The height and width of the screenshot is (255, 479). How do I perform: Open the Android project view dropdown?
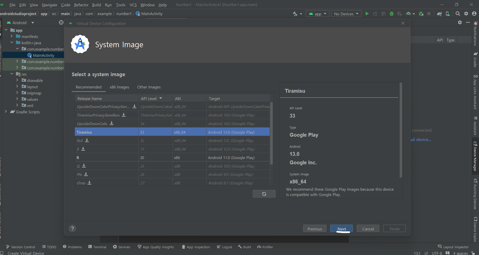point(21,23)
